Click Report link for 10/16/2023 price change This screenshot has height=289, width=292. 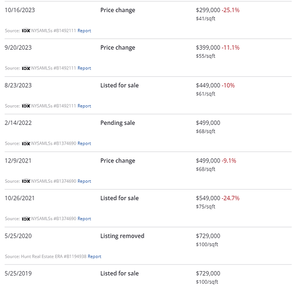pos(84,31)
